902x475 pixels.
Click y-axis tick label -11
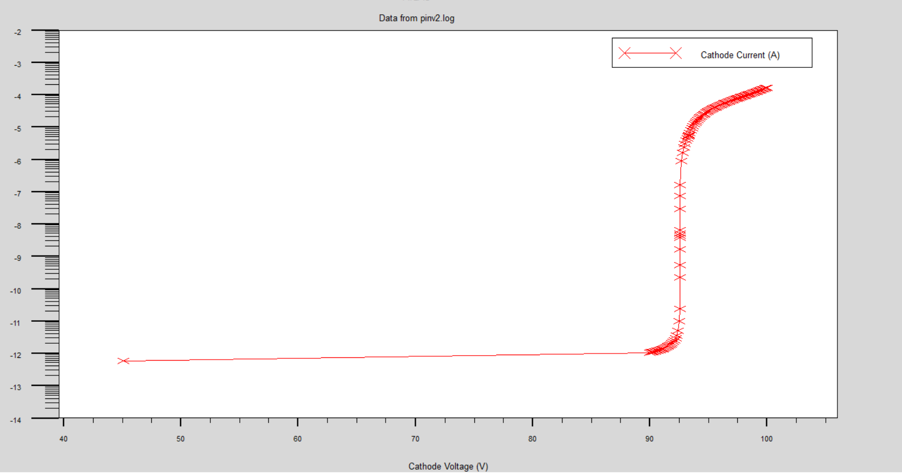[x=15, y=323]
